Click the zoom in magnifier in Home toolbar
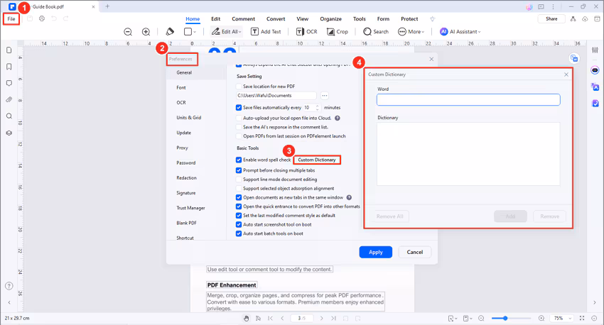The height and width of the screenshot is (325, 604). click(146, 32)
